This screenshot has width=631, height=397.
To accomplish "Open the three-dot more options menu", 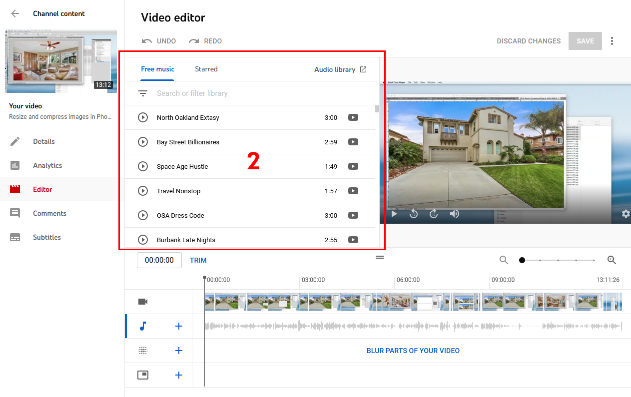I will [x=612, y=41].
